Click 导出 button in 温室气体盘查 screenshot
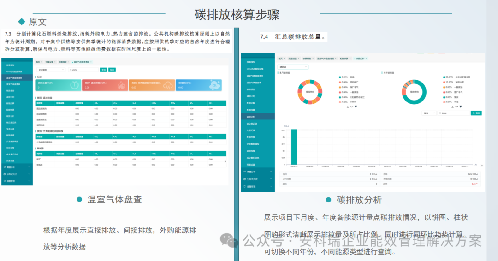The height and width of the screenshot is (261, 498). [112, 70]
